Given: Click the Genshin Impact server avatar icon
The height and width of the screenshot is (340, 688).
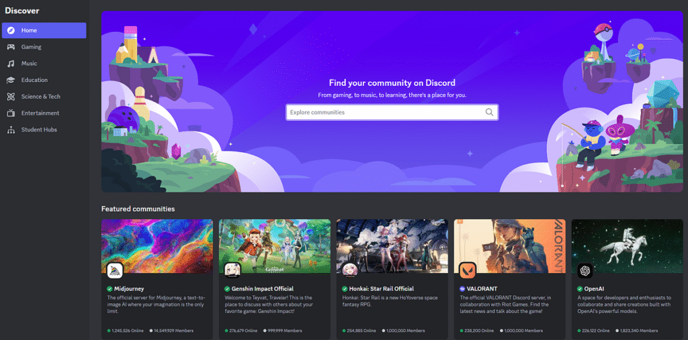Looking at the screenshot, I should [232, 270].
